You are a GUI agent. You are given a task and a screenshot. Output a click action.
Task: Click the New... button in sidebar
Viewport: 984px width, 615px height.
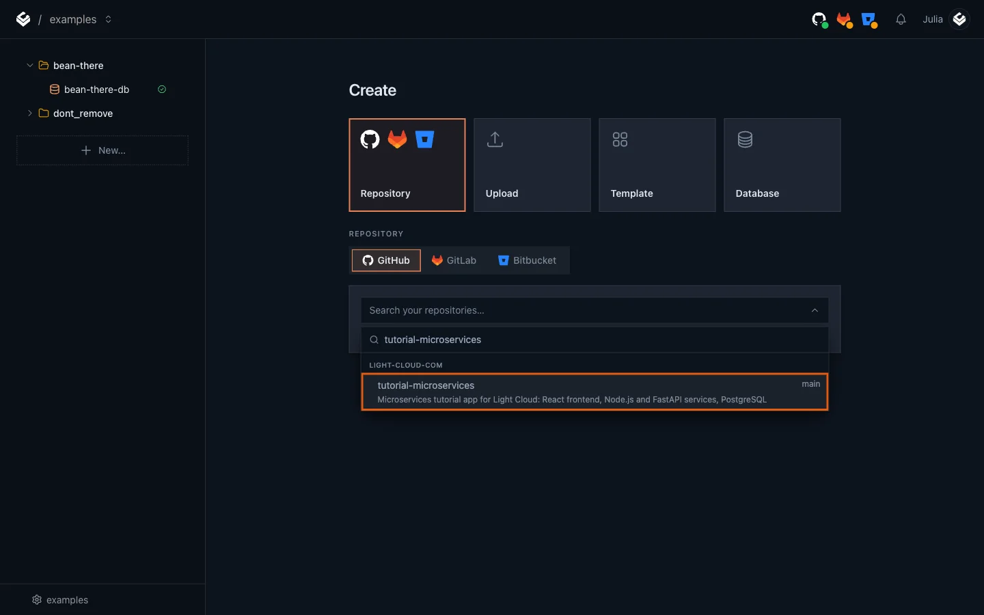coord(102,150)
